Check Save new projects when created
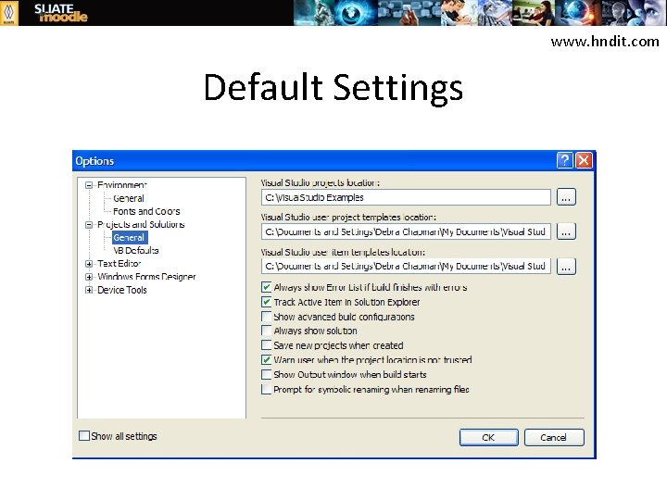Image resolution: width=667 pixels, height=500 pixels. 266,344
